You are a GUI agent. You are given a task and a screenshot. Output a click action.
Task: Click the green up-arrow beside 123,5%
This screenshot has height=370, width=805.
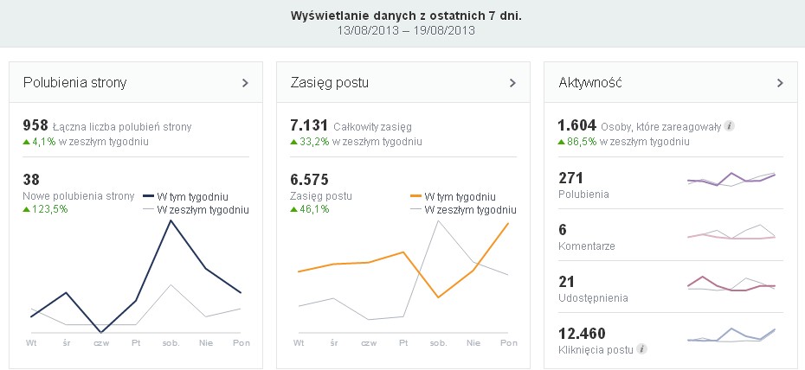[27, 209]
